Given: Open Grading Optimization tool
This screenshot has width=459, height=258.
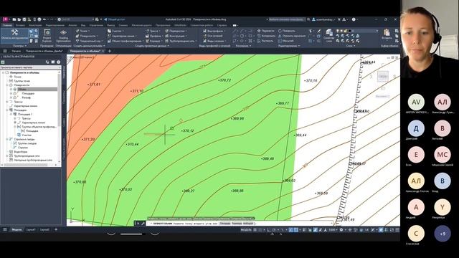Looking at the screenshot, I should (x=63, y=36).
